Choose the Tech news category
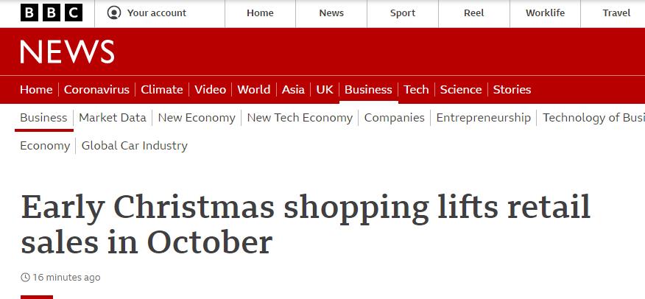645x299 pixels. click(x=416, y=90)
